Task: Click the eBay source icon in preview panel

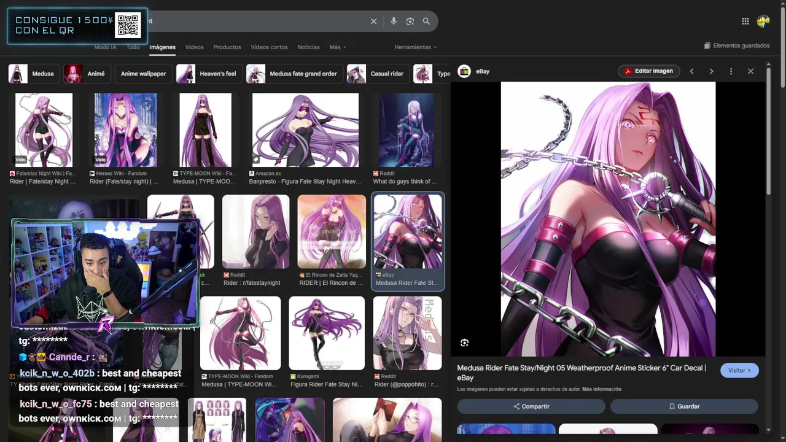Action: [x=464, y=71]
